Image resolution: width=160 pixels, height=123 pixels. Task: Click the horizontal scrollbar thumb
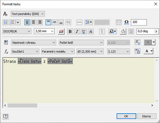(22, 106)
